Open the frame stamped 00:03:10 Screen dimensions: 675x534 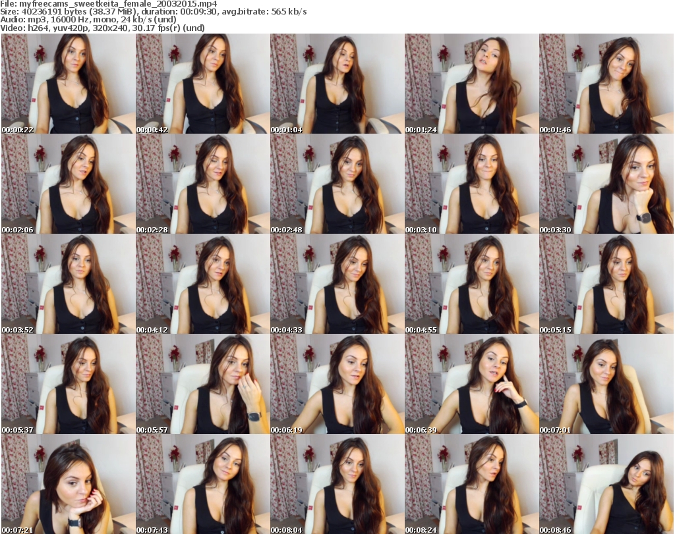tap(471, 184)
